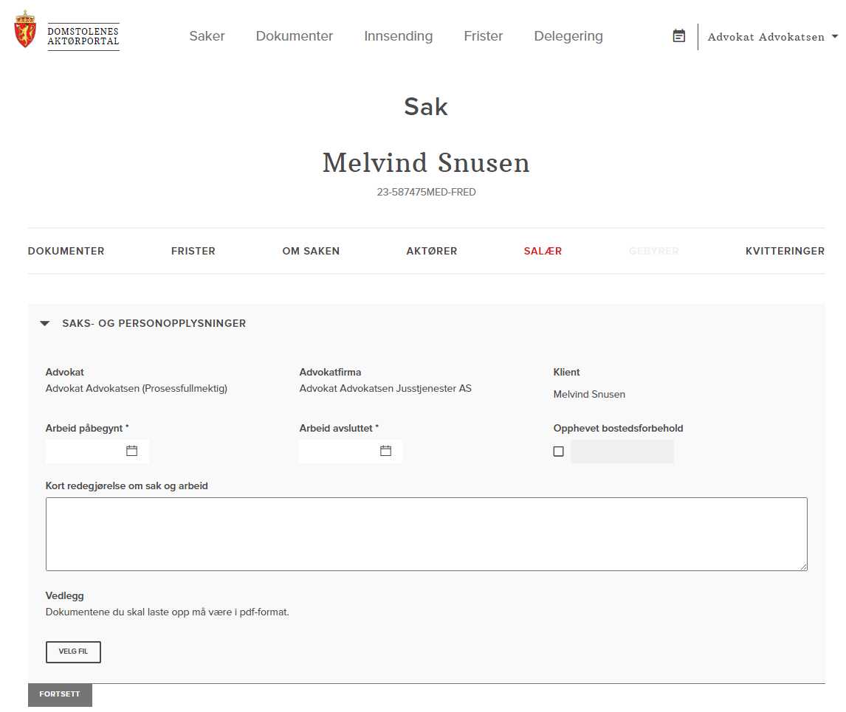Switch to the FRISTER case tab
The height and width of the screenshot is (712, 846).
coord(193,251)
